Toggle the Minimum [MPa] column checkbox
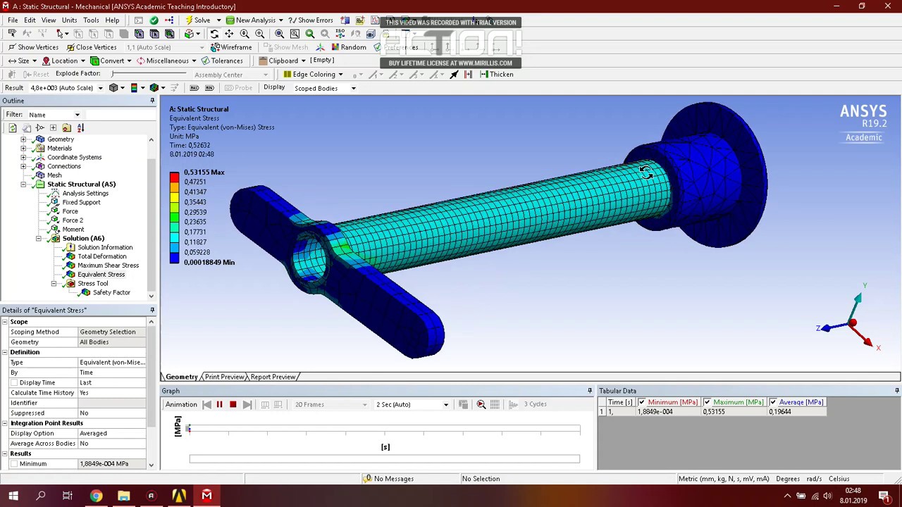Screen dimensions: 902x507 coord(641,402)
